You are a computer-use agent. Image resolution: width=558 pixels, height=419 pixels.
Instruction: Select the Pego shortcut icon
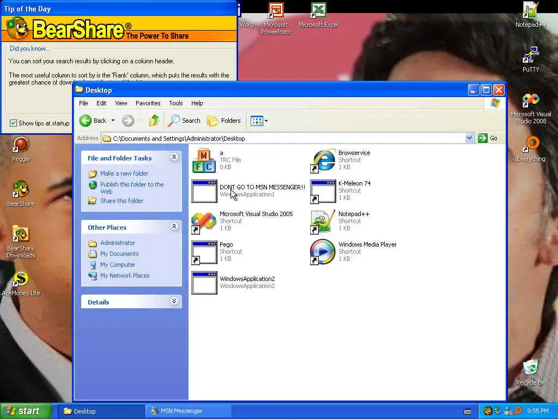[x=204, y=253]
